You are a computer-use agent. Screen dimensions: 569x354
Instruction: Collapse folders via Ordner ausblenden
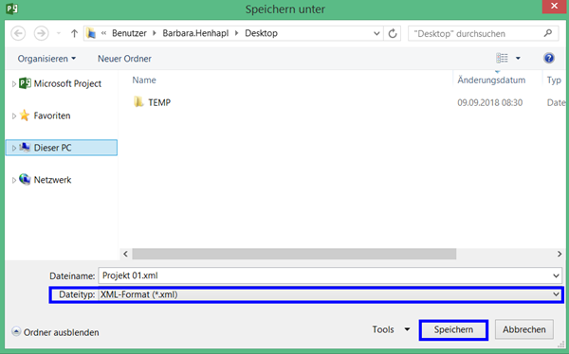pyautogui.click(x=55, y=332)
